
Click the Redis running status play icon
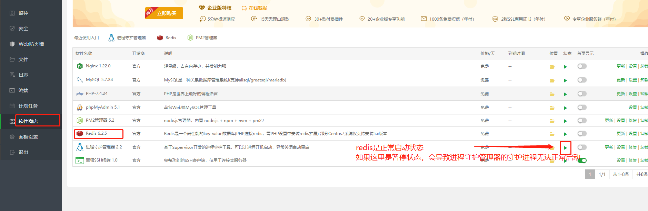tap(566, 134)
